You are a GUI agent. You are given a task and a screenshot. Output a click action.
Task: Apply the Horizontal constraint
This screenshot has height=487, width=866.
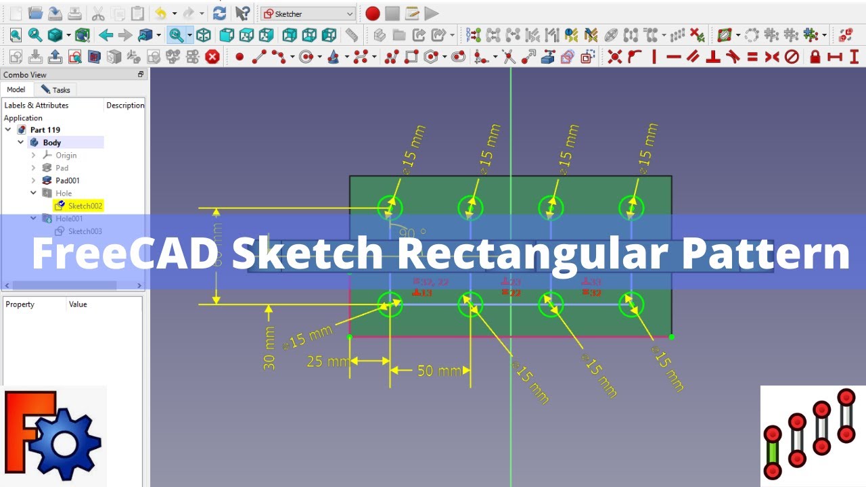click(x=673, y=57)
